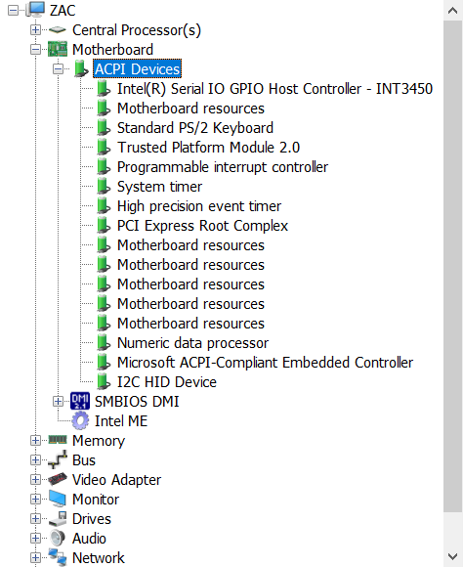
Task: Click the Video Adapter card icon
Action: 58,479
